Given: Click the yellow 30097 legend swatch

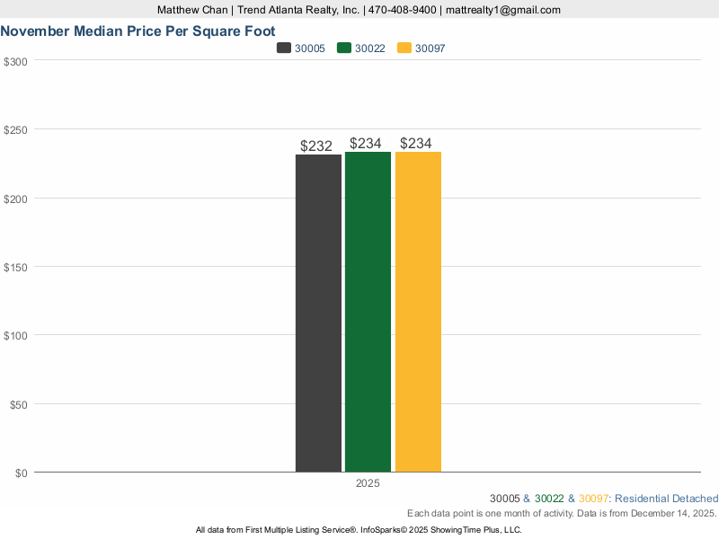Looking at the screenshot, I should click(404, 49).
